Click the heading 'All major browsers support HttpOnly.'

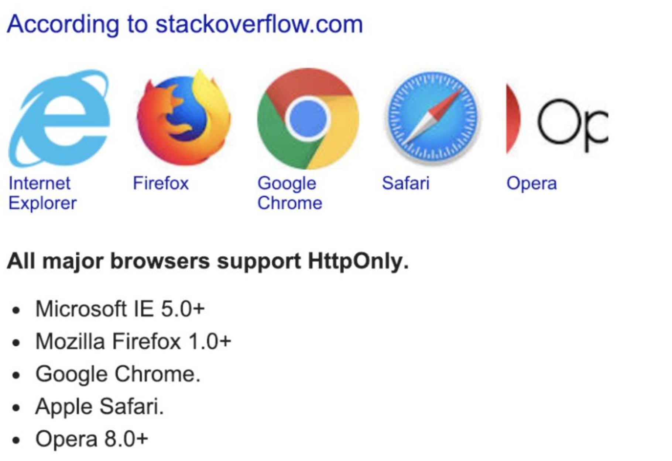[208, 261]
